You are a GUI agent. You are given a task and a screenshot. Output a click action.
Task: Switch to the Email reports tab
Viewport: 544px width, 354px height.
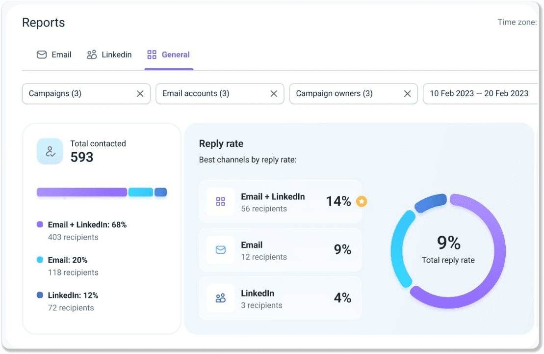tap(54, 55)
